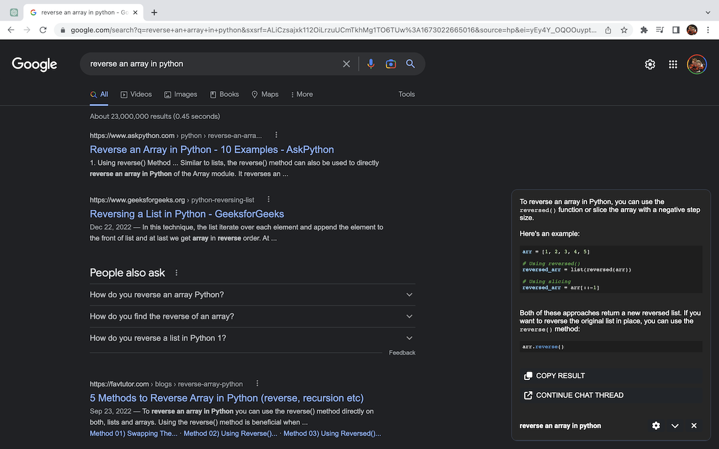Click the Feedback link

(x=402, y=353)
